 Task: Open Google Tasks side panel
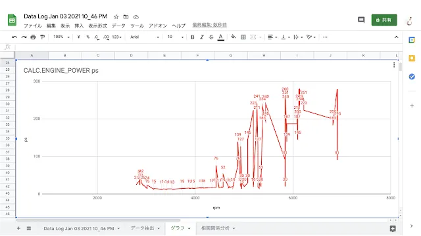412,77
